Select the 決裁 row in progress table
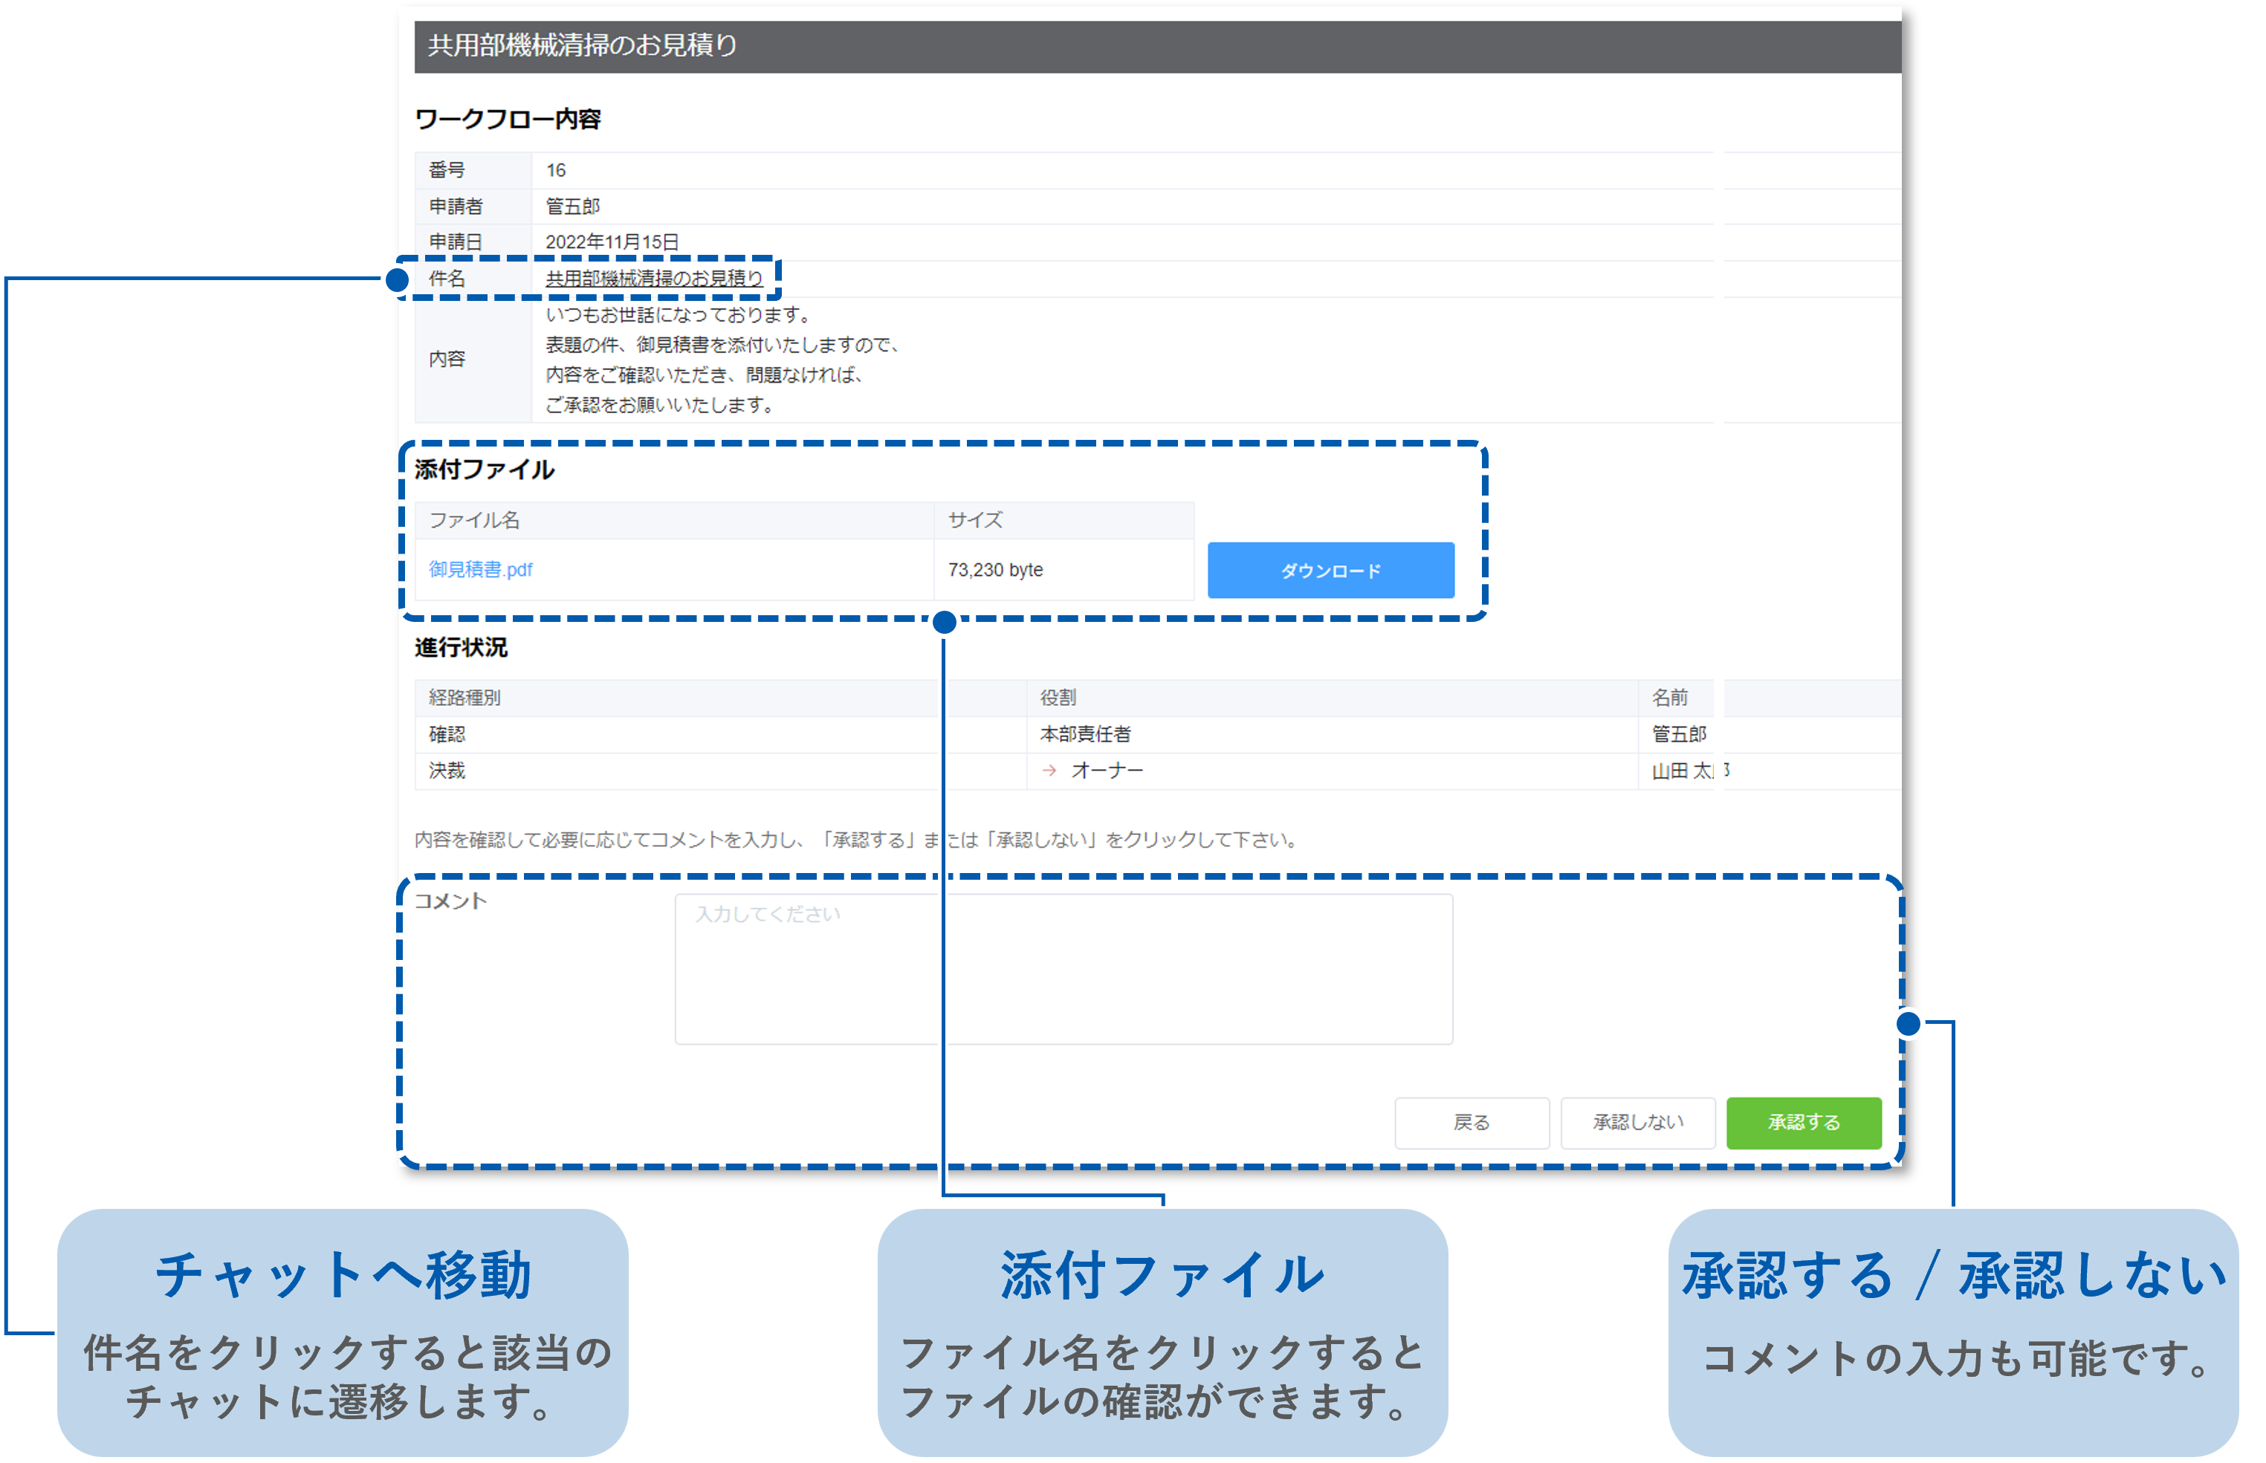This screenshot has width=2266, height=1463. pos(447,771)
